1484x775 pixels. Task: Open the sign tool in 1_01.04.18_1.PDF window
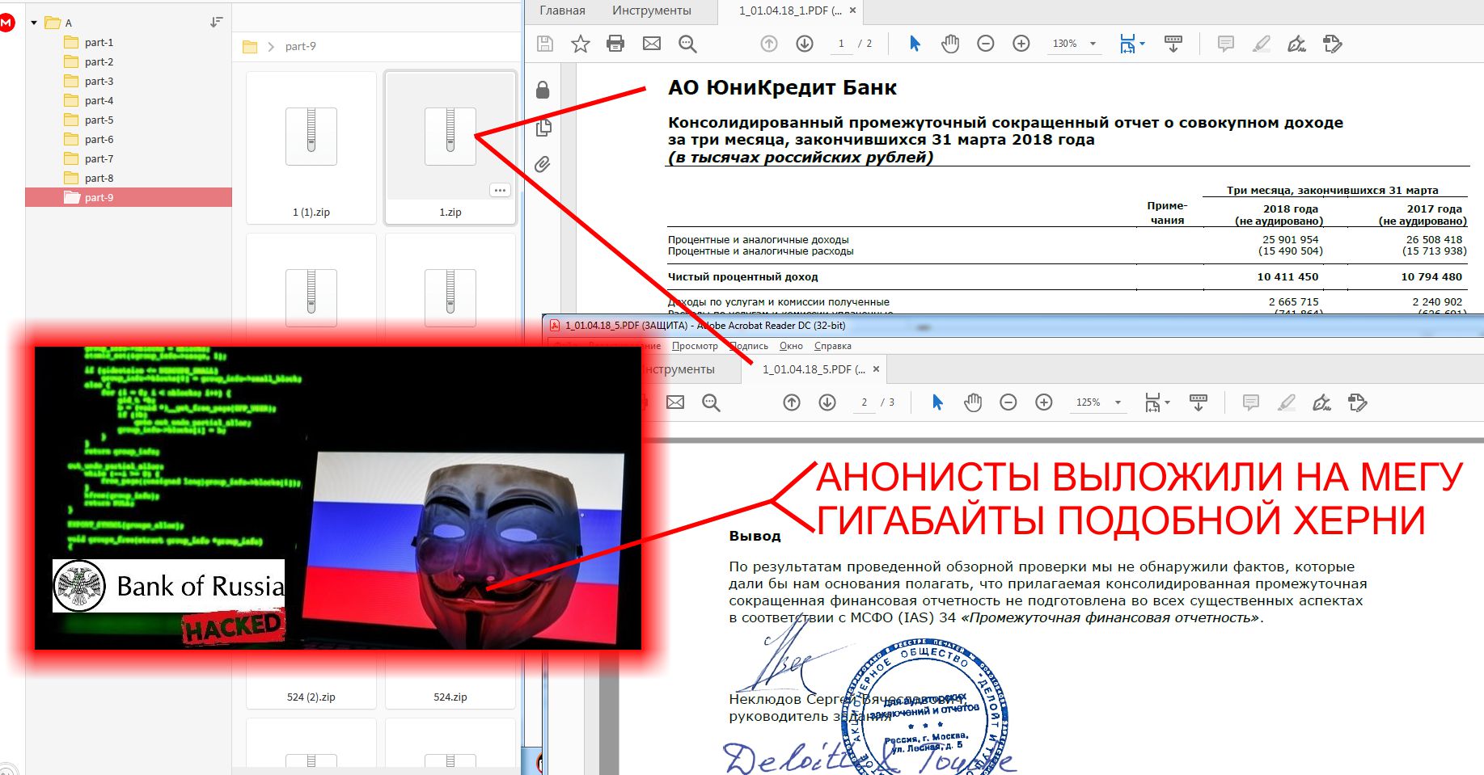[x=1297, y=44]
